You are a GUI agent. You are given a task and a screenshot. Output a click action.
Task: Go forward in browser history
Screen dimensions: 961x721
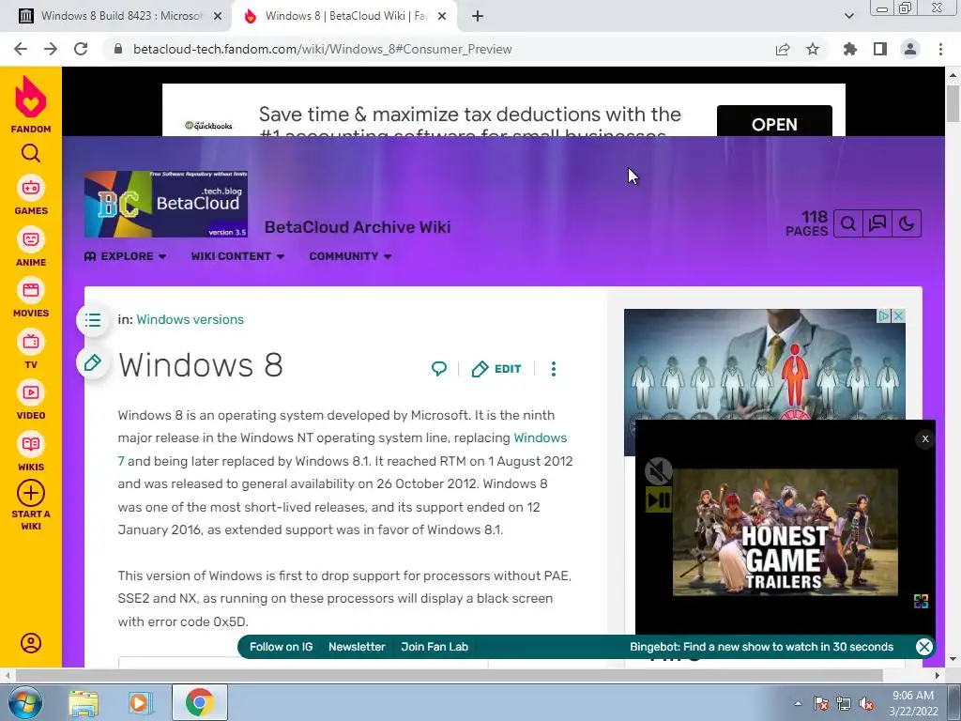click(51, 49)
